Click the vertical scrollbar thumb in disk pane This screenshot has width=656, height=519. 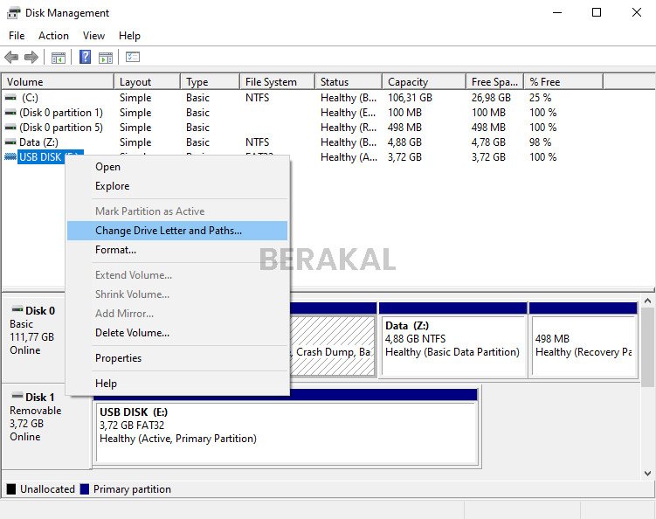click(x=647, y=347)
